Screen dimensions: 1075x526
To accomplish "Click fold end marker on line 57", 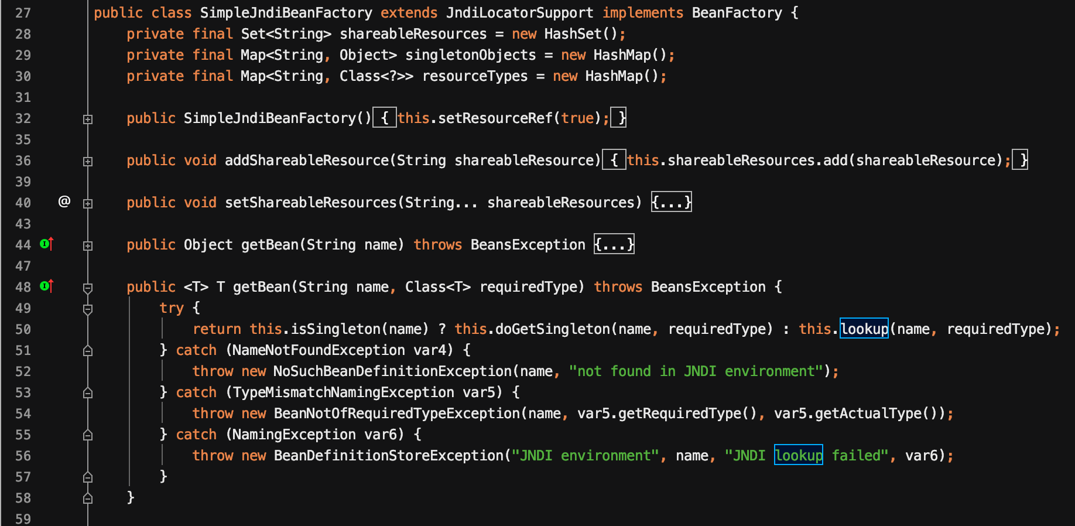I will tap(88, 477).
